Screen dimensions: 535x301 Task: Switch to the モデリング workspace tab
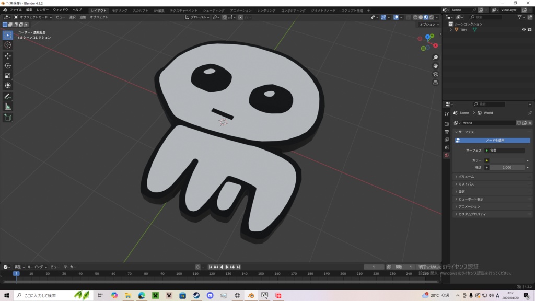click(120, 10)
